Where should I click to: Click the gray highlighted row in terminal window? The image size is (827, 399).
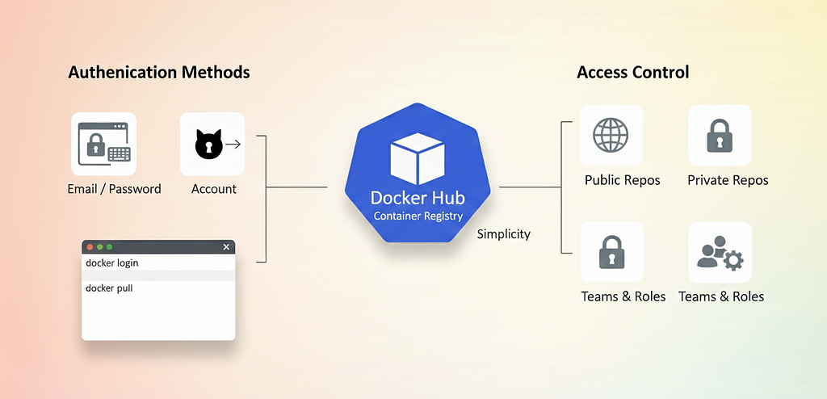click(158, 275)
